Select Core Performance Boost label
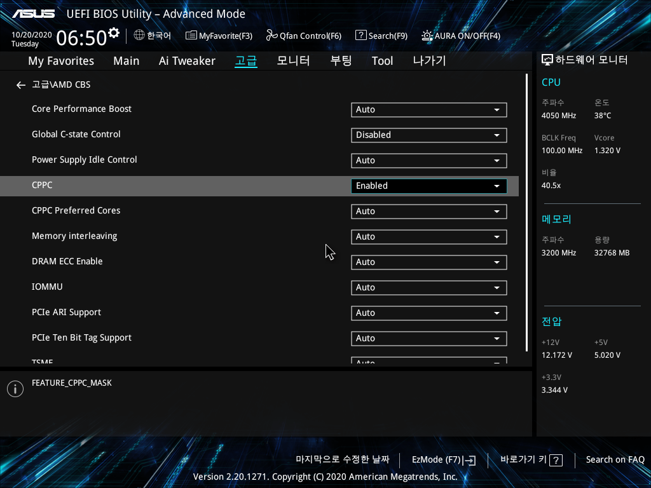The width and height of the screenshot is (651, 488). tap(81, 109)
